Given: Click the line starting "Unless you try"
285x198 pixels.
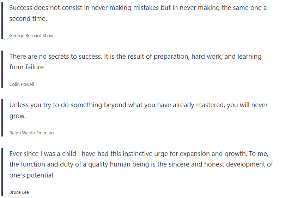Looking at the screenshot, I should [138, 105].
